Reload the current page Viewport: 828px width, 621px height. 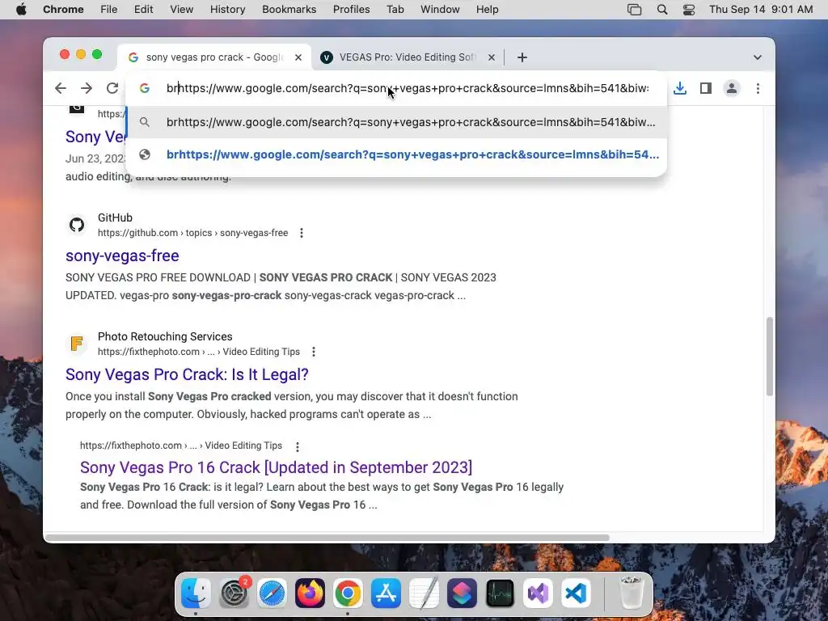point(112,88)
